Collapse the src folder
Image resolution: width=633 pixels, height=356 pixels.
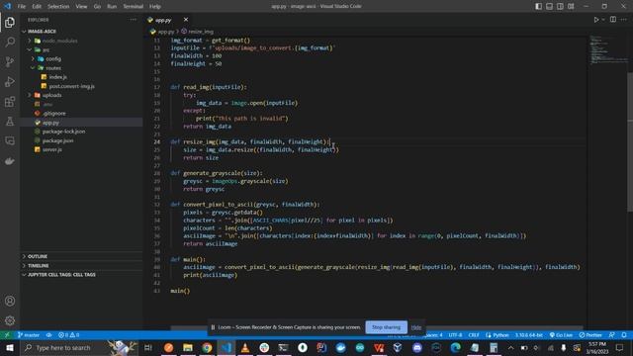coord(81,49)
